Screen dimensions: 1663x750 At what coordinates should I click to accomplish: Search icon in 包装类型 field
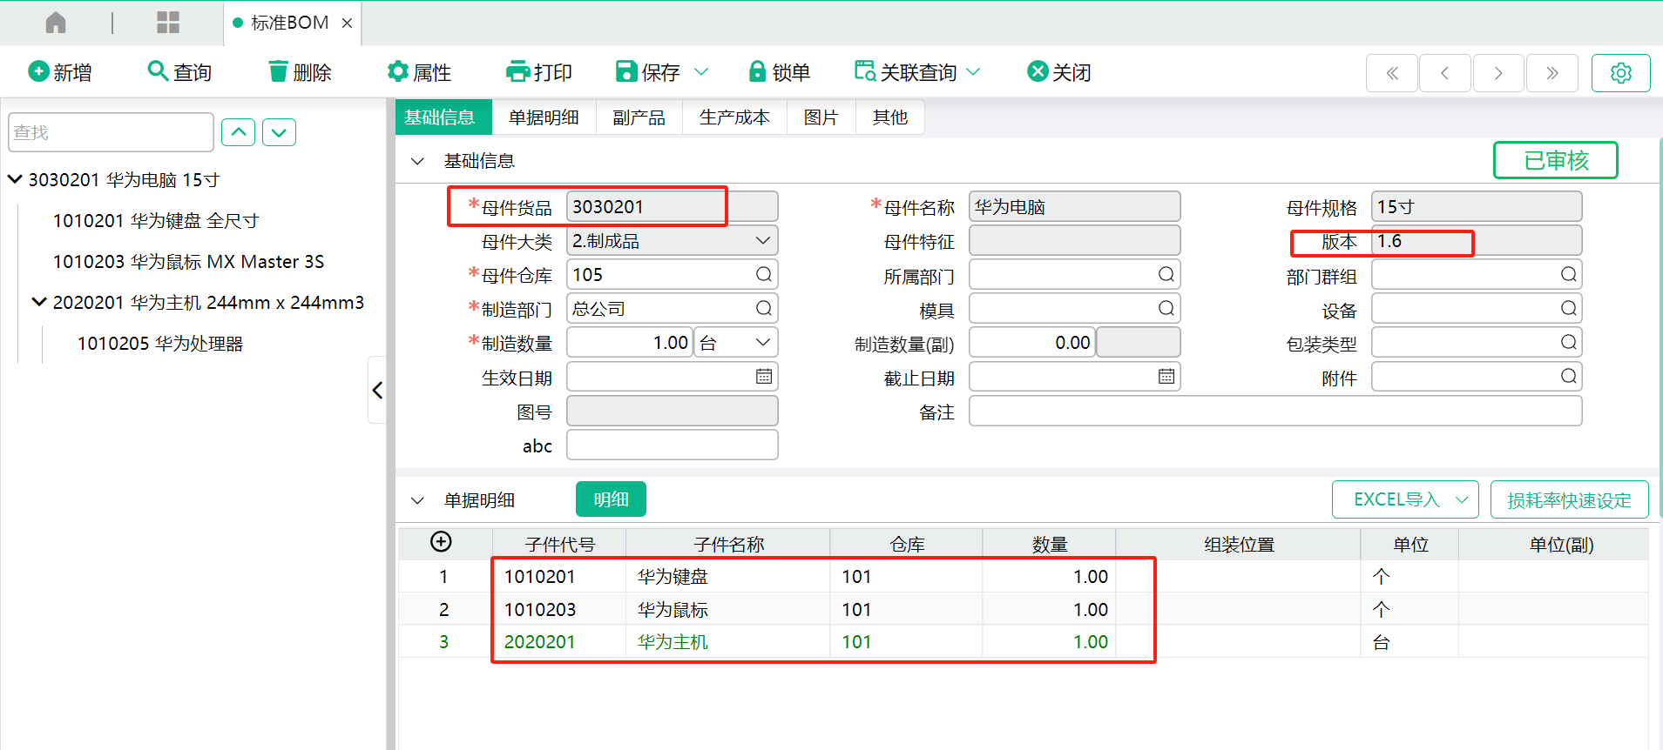(x=1568, y=343)
